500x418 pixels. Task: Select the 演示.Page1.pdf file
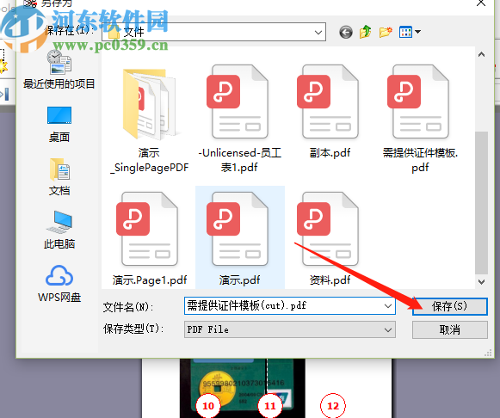150,238
